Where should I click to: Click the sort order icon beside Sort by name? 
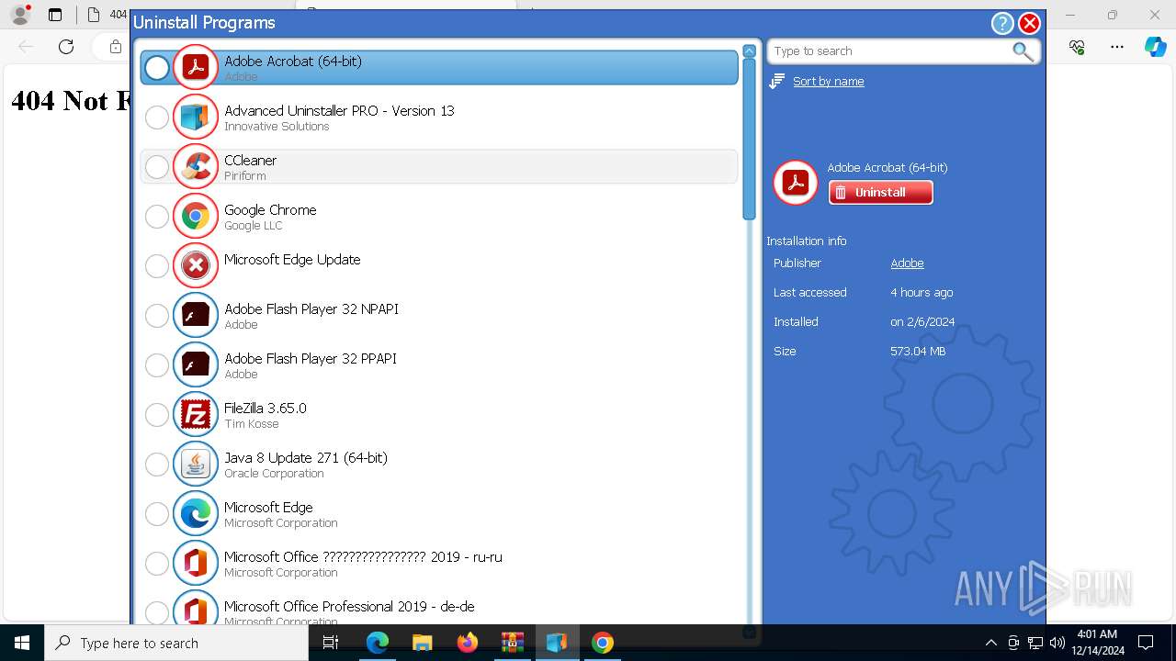776,82
